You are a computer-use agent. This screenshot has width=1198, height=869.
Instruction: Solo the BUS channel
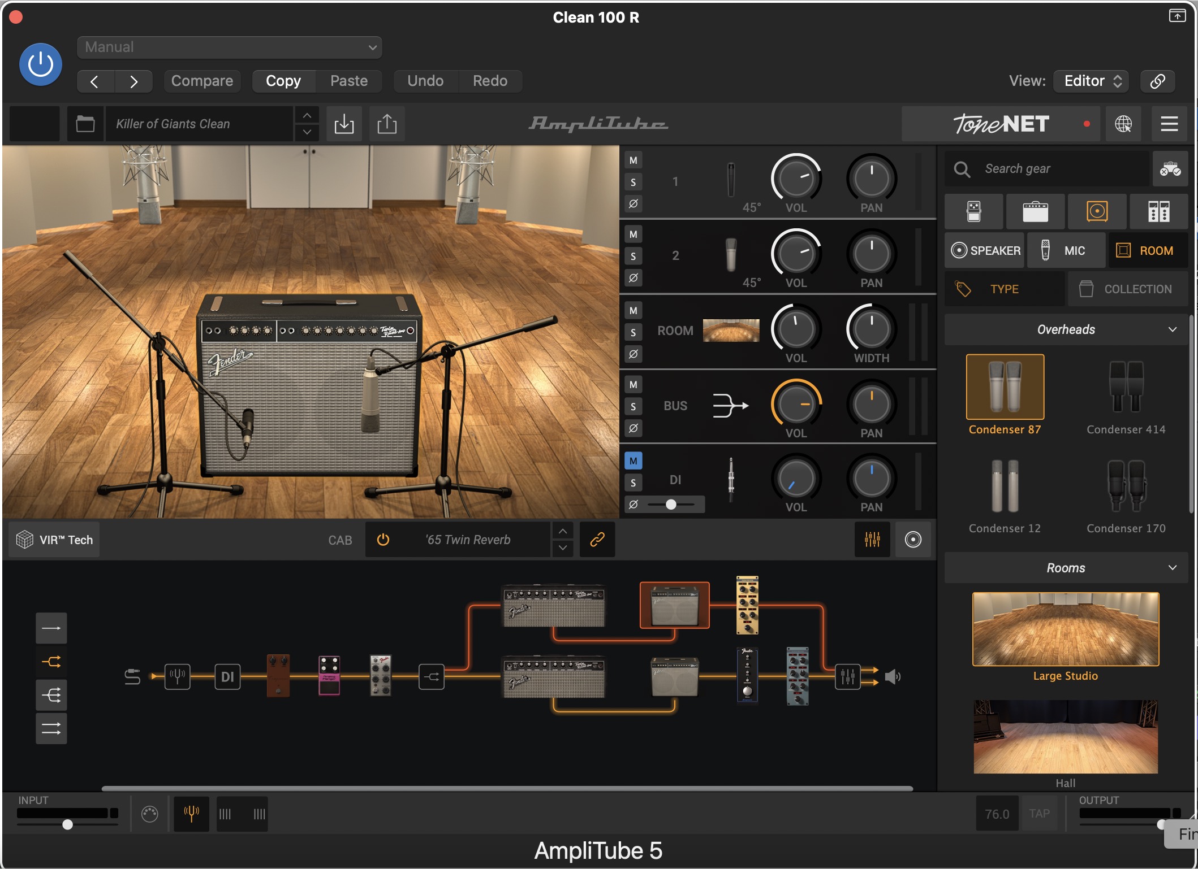(x=633, y=406)
